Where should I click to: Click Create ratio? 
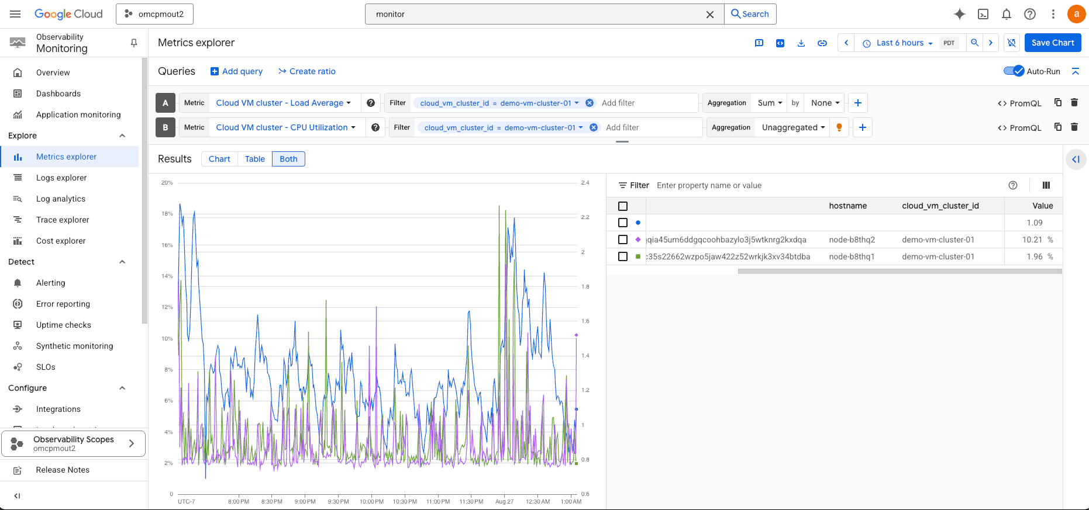pos(306,71)
